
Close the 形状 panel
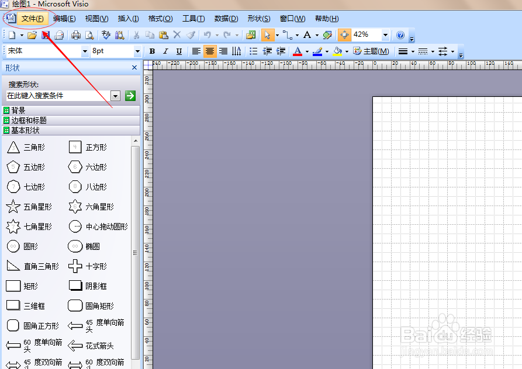(134, 68)
